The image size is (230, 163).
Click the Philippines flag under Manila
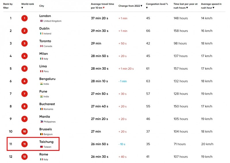tap(41, 122)
